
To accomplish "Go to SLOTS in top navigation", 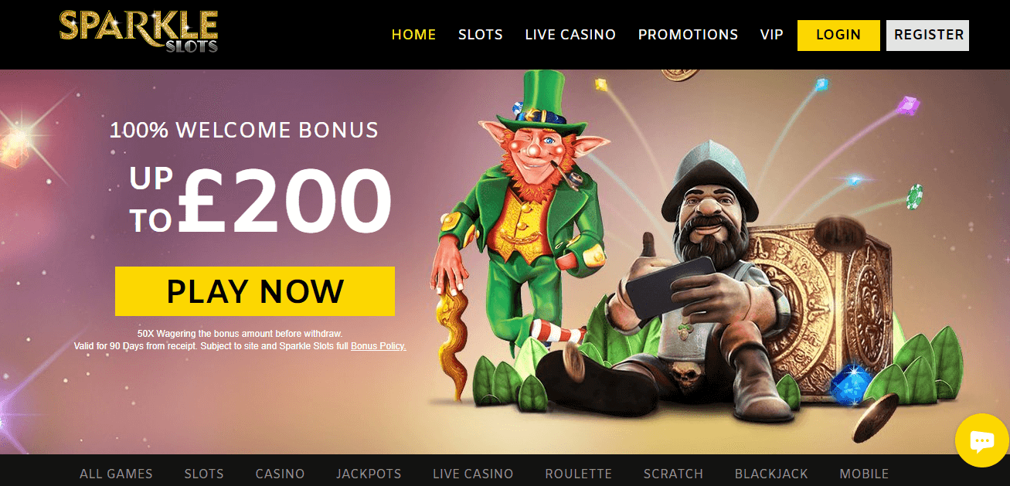I will [x=481, y=35].
